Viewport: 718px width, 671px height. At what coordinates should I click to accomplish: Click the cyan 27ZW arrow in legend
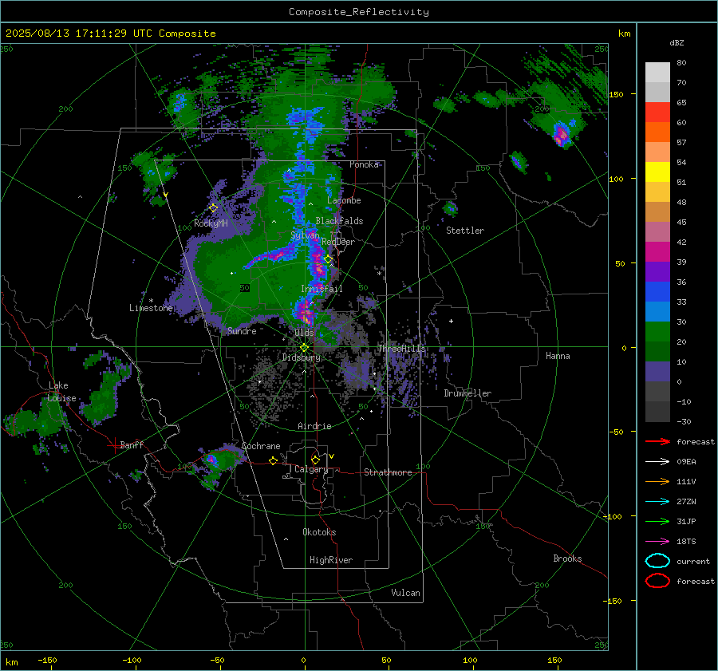[x=657, y=502]
